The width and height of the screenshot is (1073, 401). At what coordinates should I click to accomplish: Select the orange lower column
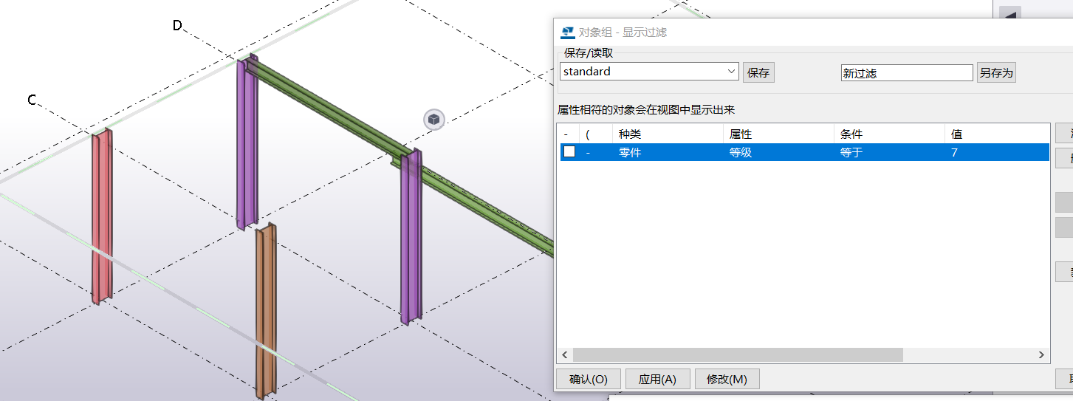pyautogui.click(x=266, y=310)
